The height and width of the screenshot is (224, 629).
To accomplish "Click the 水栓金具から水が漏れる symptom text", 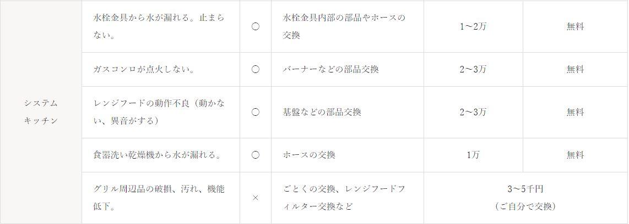I will pyautogui.click(x=159, y=26).
